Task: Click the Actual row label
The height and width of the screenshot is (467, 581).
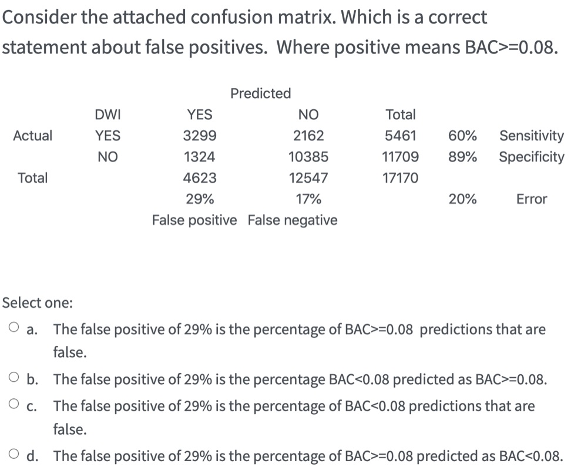Action: pos(33,136)
